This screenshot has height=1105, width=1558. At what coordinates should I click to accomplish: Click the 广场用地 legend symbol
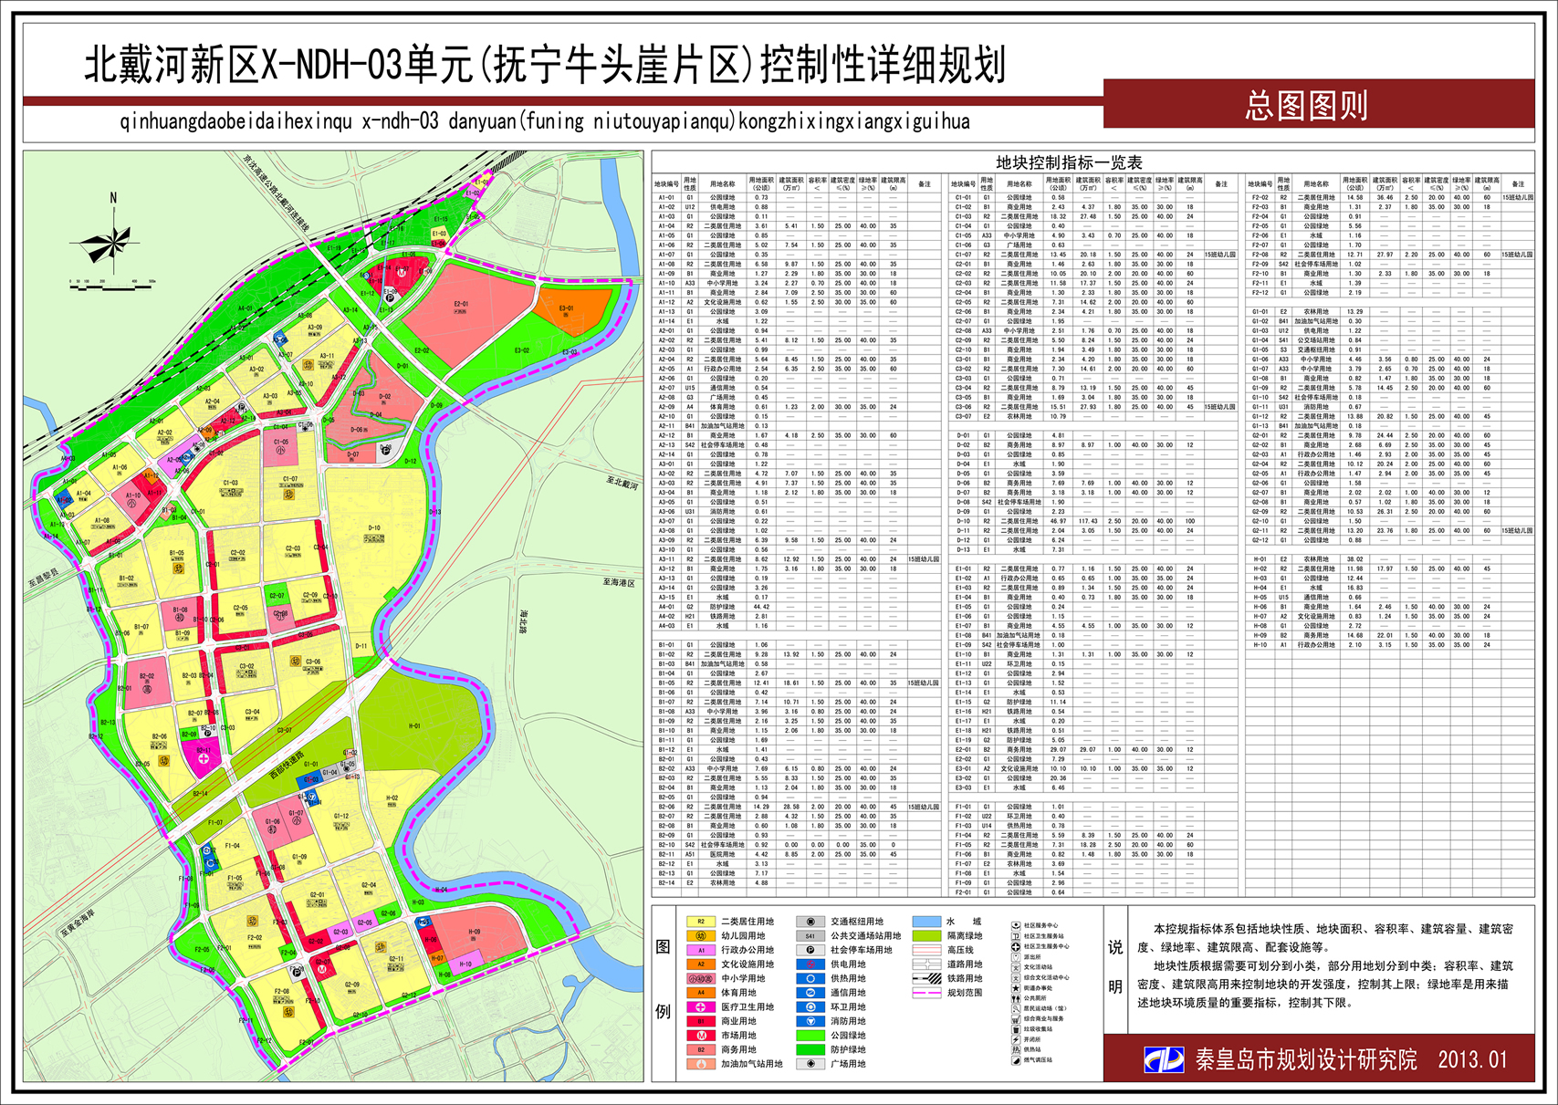point(810,1064)
